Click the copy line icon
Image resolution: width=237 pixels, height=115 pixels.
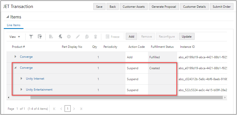pyautogui.click(x=87, y=37)
